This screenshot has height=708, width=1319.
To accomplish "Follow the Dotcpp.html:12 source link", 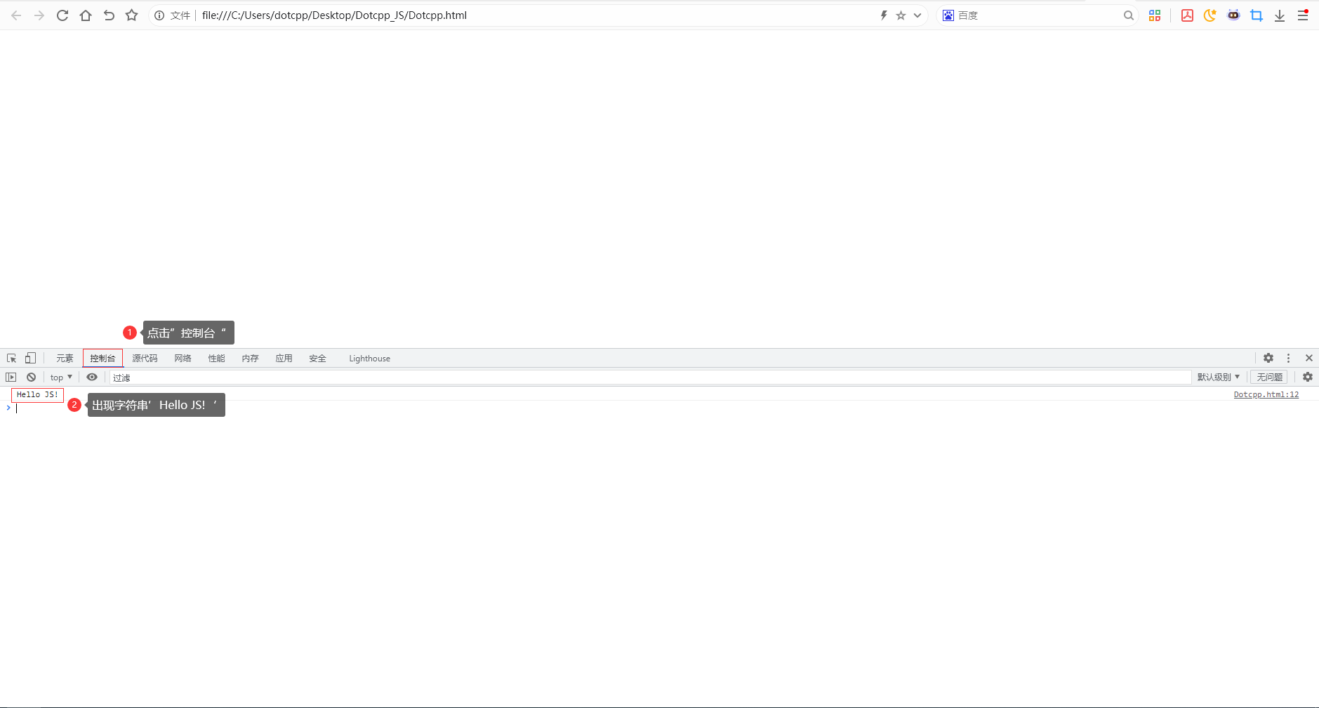I will [1265, 394].
